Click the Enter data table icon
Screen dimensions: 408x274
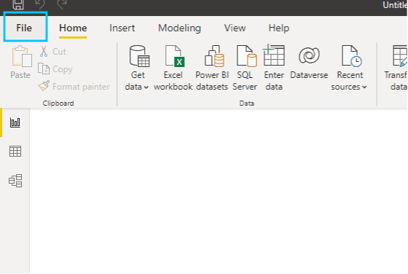tap(274, 55)
